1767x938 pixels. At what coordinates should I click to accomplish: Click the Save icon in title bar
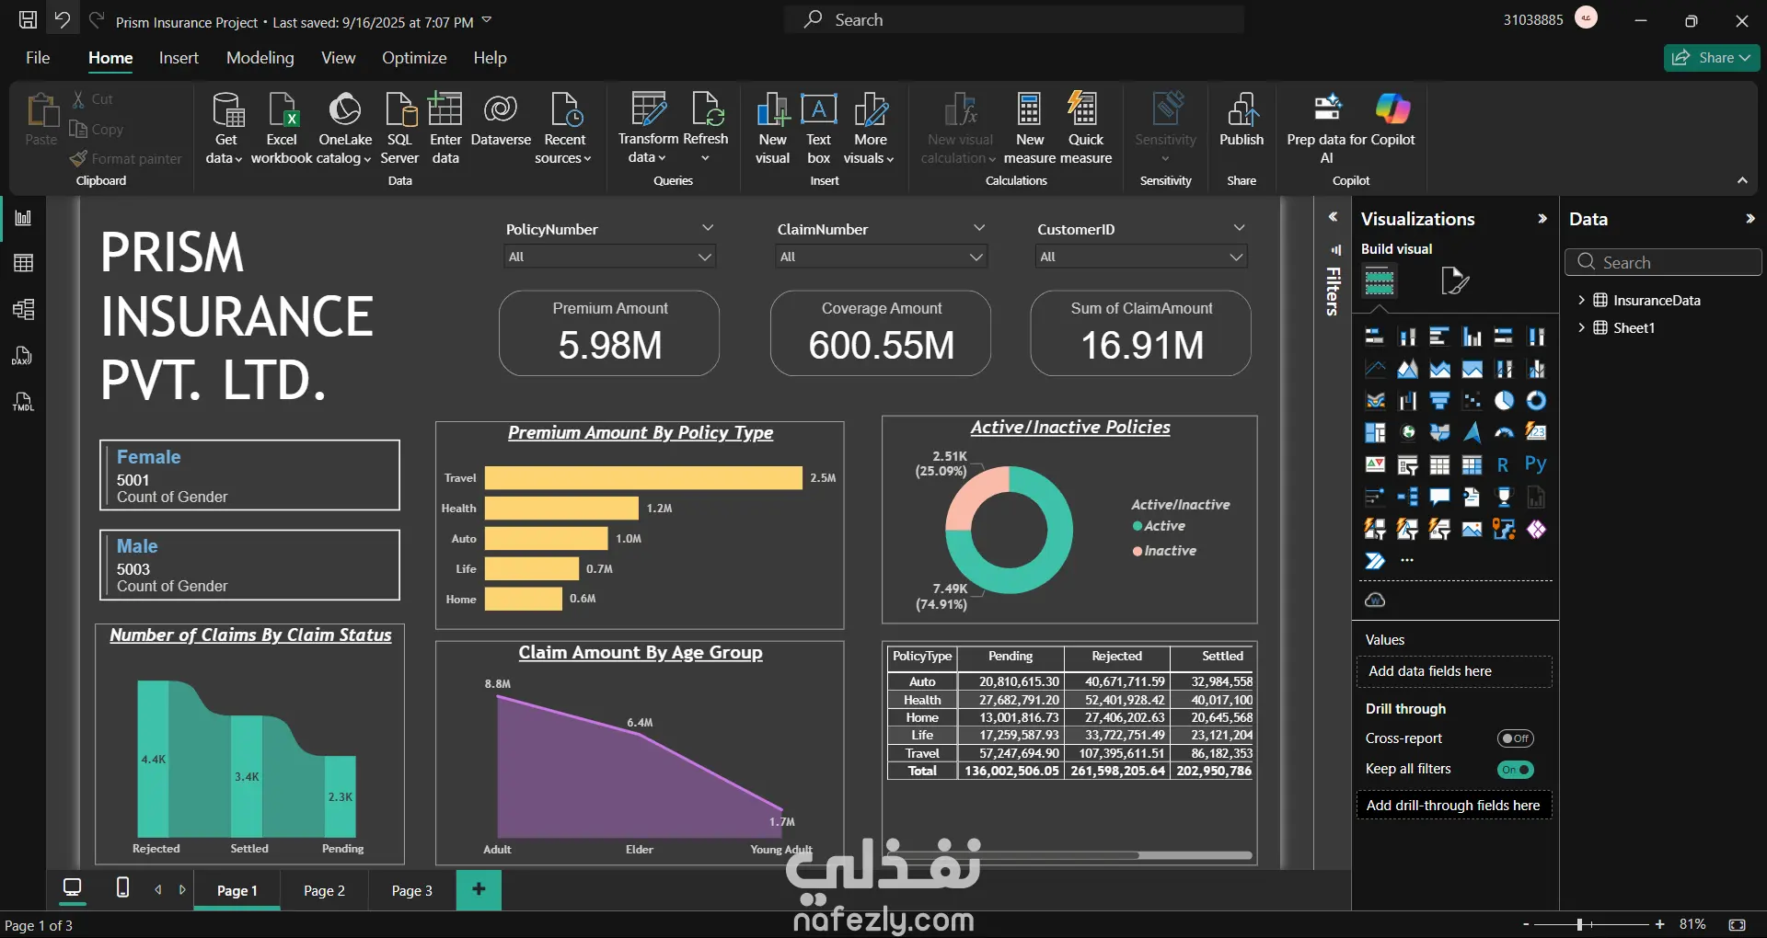28,20
